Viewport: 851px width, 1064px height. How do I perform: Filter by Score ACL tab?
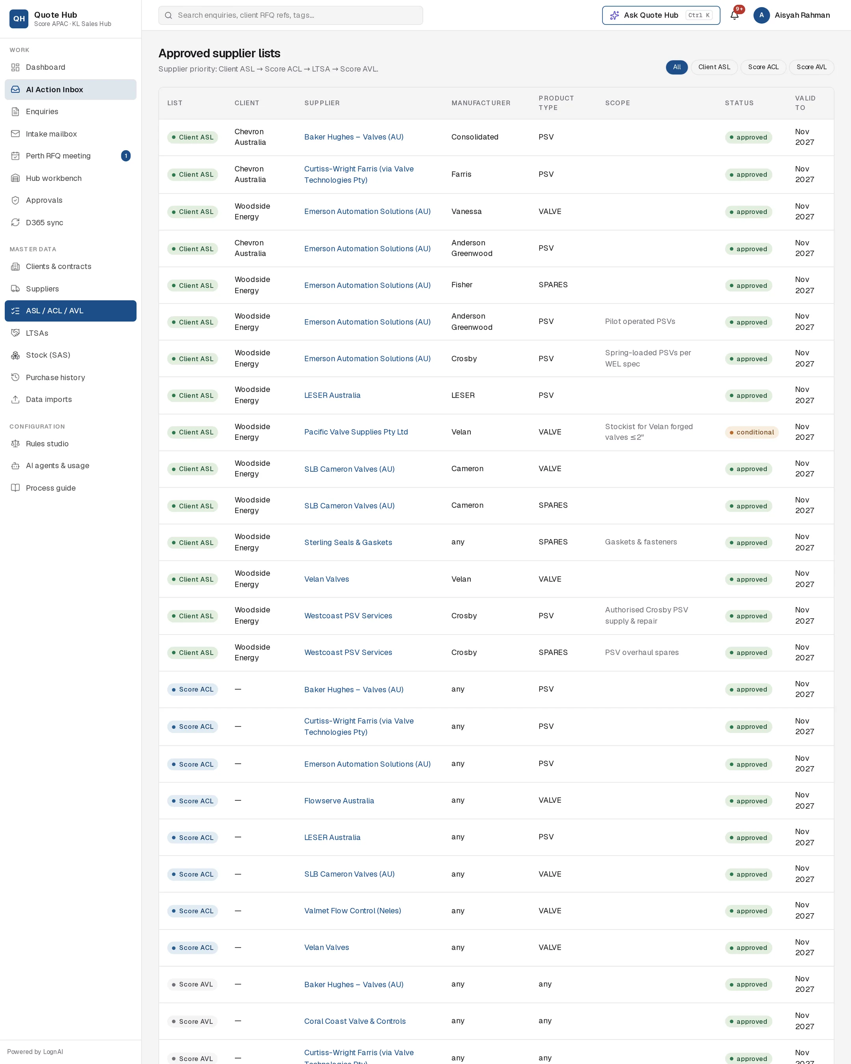coord(763,67)
